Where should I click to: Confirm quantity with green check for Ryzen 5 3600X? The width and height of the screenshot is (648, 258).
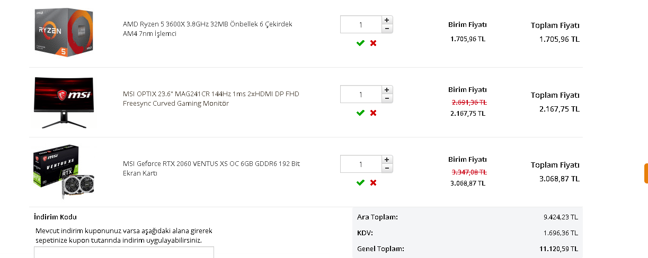click(x=360, y=43)
